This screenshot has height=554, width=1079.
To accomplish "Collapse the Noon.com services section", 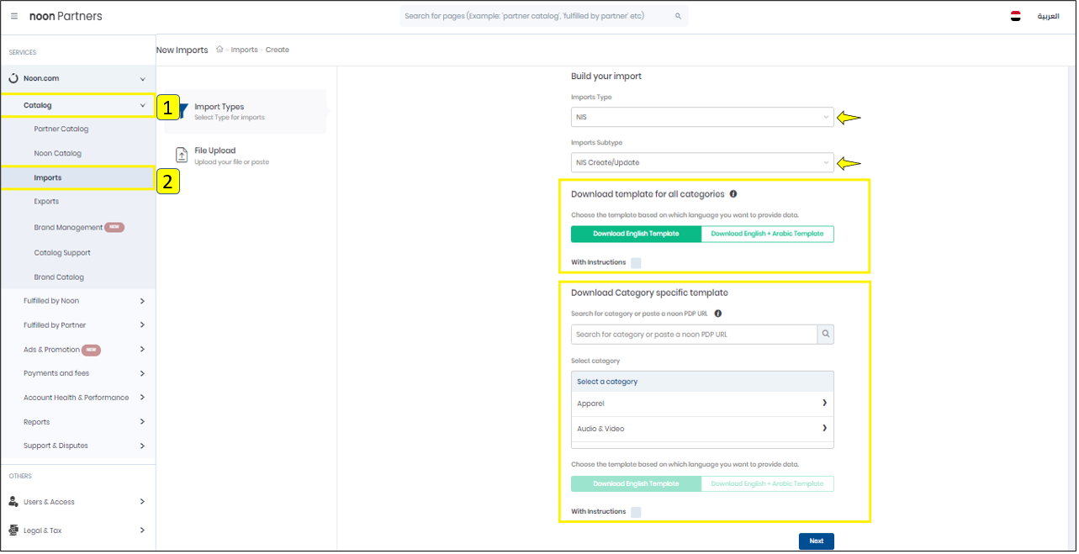I will tap(142, 79).
